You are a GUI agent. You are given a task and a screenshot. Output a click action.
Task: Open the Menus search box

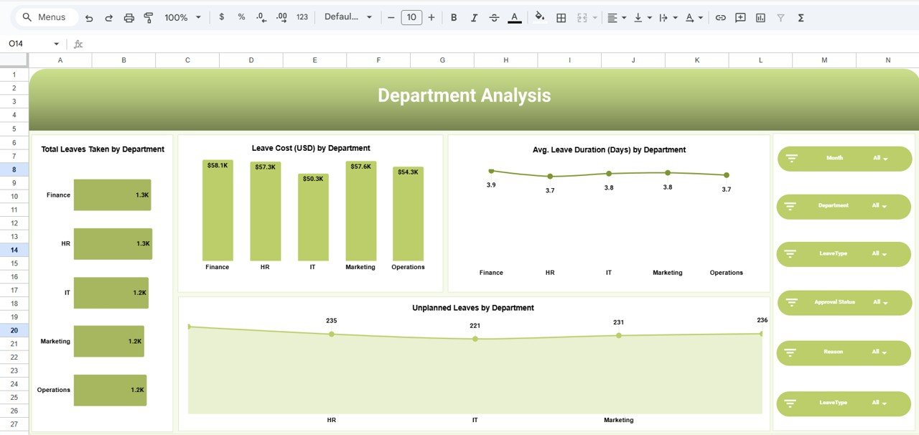46,17
